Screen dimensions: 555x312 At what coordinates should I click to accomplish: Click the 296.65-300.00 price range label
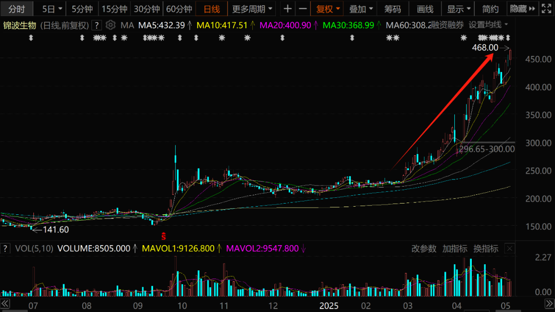tap(487, 149)
